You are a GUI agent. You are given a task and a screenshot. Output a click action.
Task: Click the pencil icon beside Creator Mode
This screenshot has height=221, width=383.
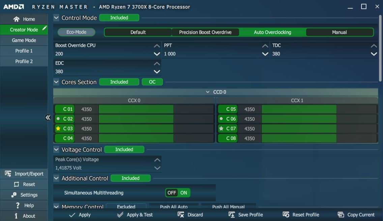44,29
